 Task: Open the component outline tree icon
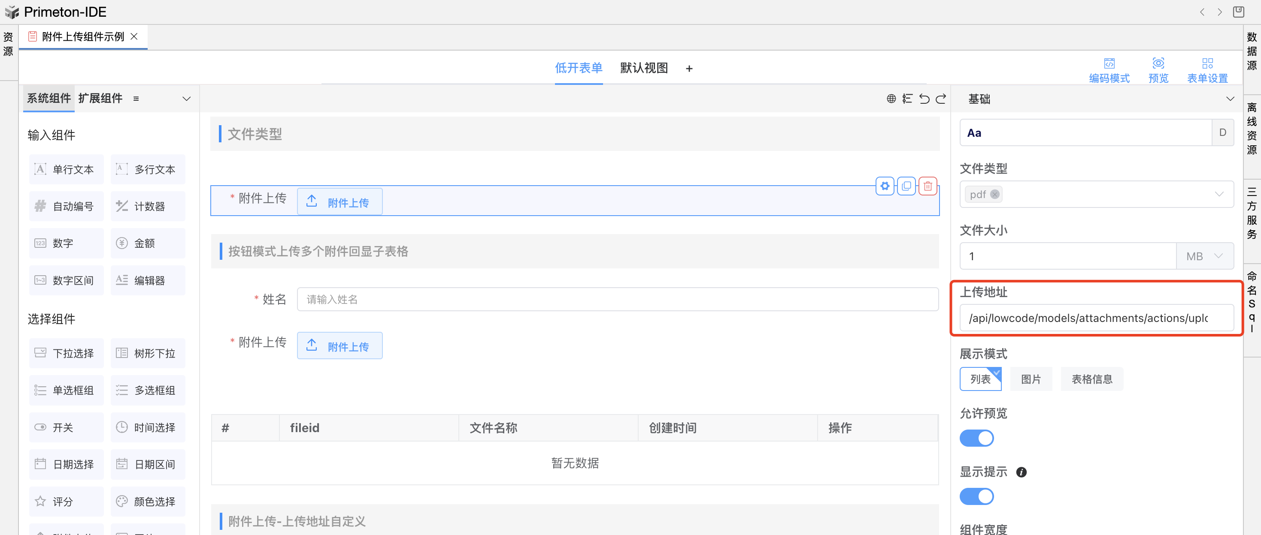(x=907, y=99)
